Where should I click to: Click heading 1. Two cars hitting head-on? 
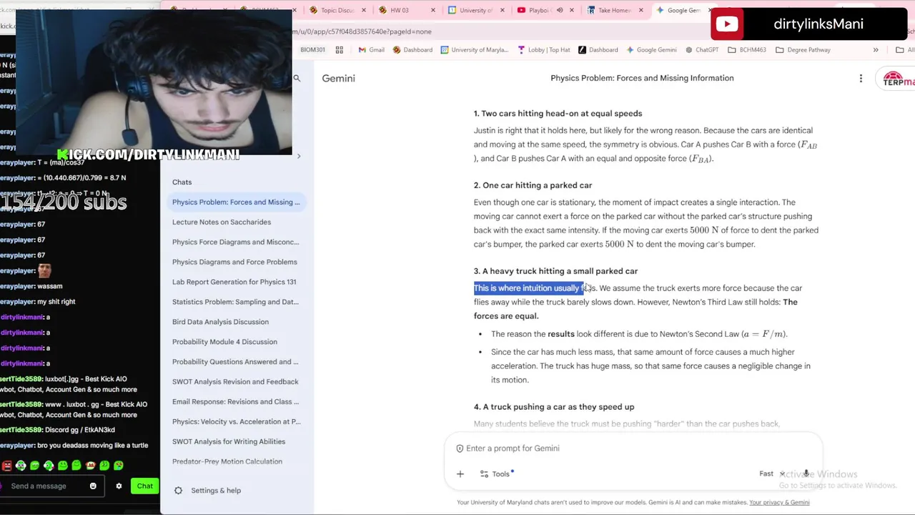click(558, 113)
